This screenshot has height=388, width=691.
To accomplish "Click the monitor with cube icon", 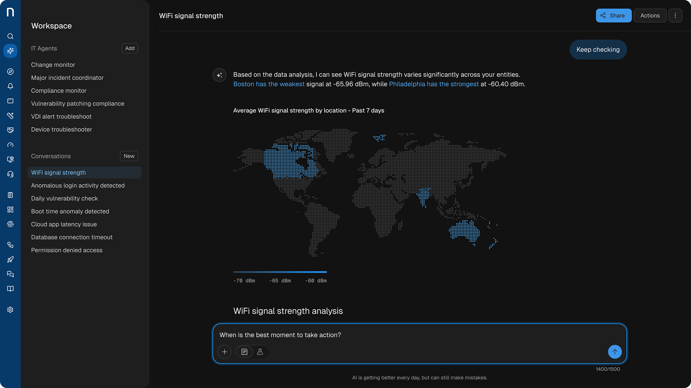I will [x=10, y=160].
